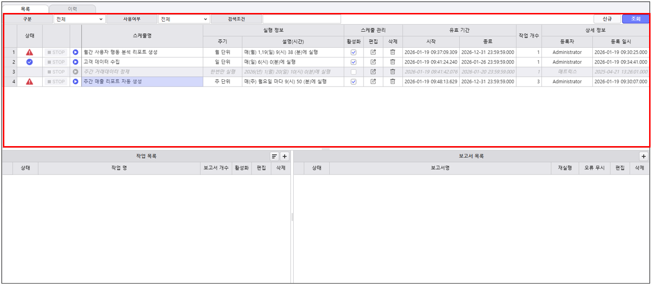The height and width of the screenshot is (285, 652).
Task: Click play icon for 주간 매출 리포트 자동 생성
Action: pyautogui.click(x=75, y=82)
